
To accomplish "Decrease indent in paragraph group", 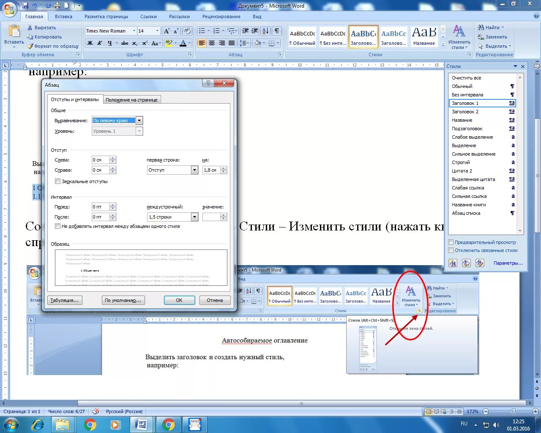I will pyautogui.click(x=245, y=31).
